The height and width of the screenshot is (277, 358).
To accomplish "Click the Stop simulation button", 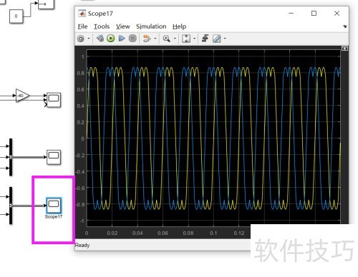I will (132, 39).
